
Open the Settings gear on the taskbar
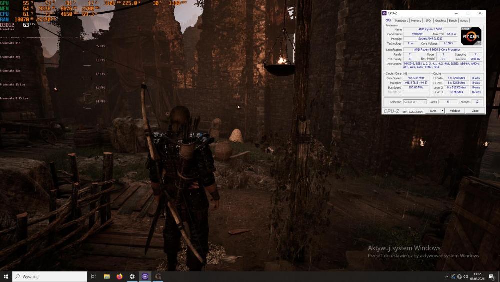132,276
